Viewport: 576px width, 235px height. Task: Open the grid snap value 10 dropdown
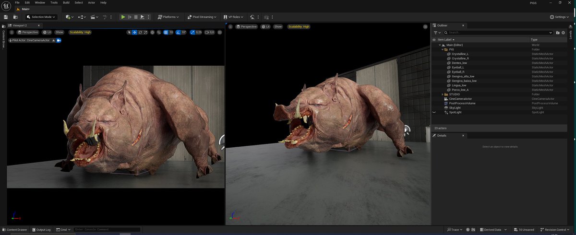coord(171,32)
